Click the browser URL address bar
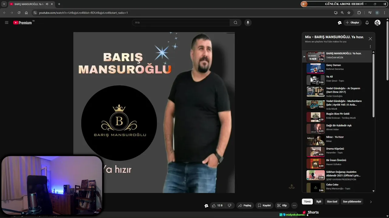This screenshot has width=389, height=218. tap(182, 13)
